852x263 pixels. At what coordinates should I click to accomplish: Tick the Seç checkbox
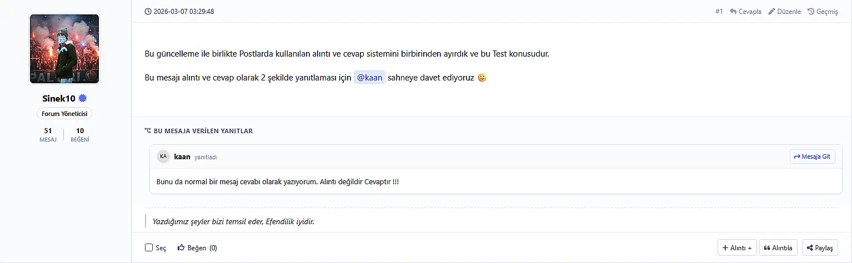coord(149,248)
